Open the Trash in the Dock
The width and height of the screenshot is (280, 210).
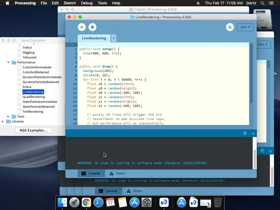[218, 202]
